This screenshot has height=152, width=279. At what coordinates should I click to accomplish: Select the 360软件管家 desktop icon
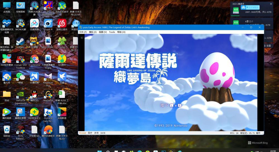7,61
